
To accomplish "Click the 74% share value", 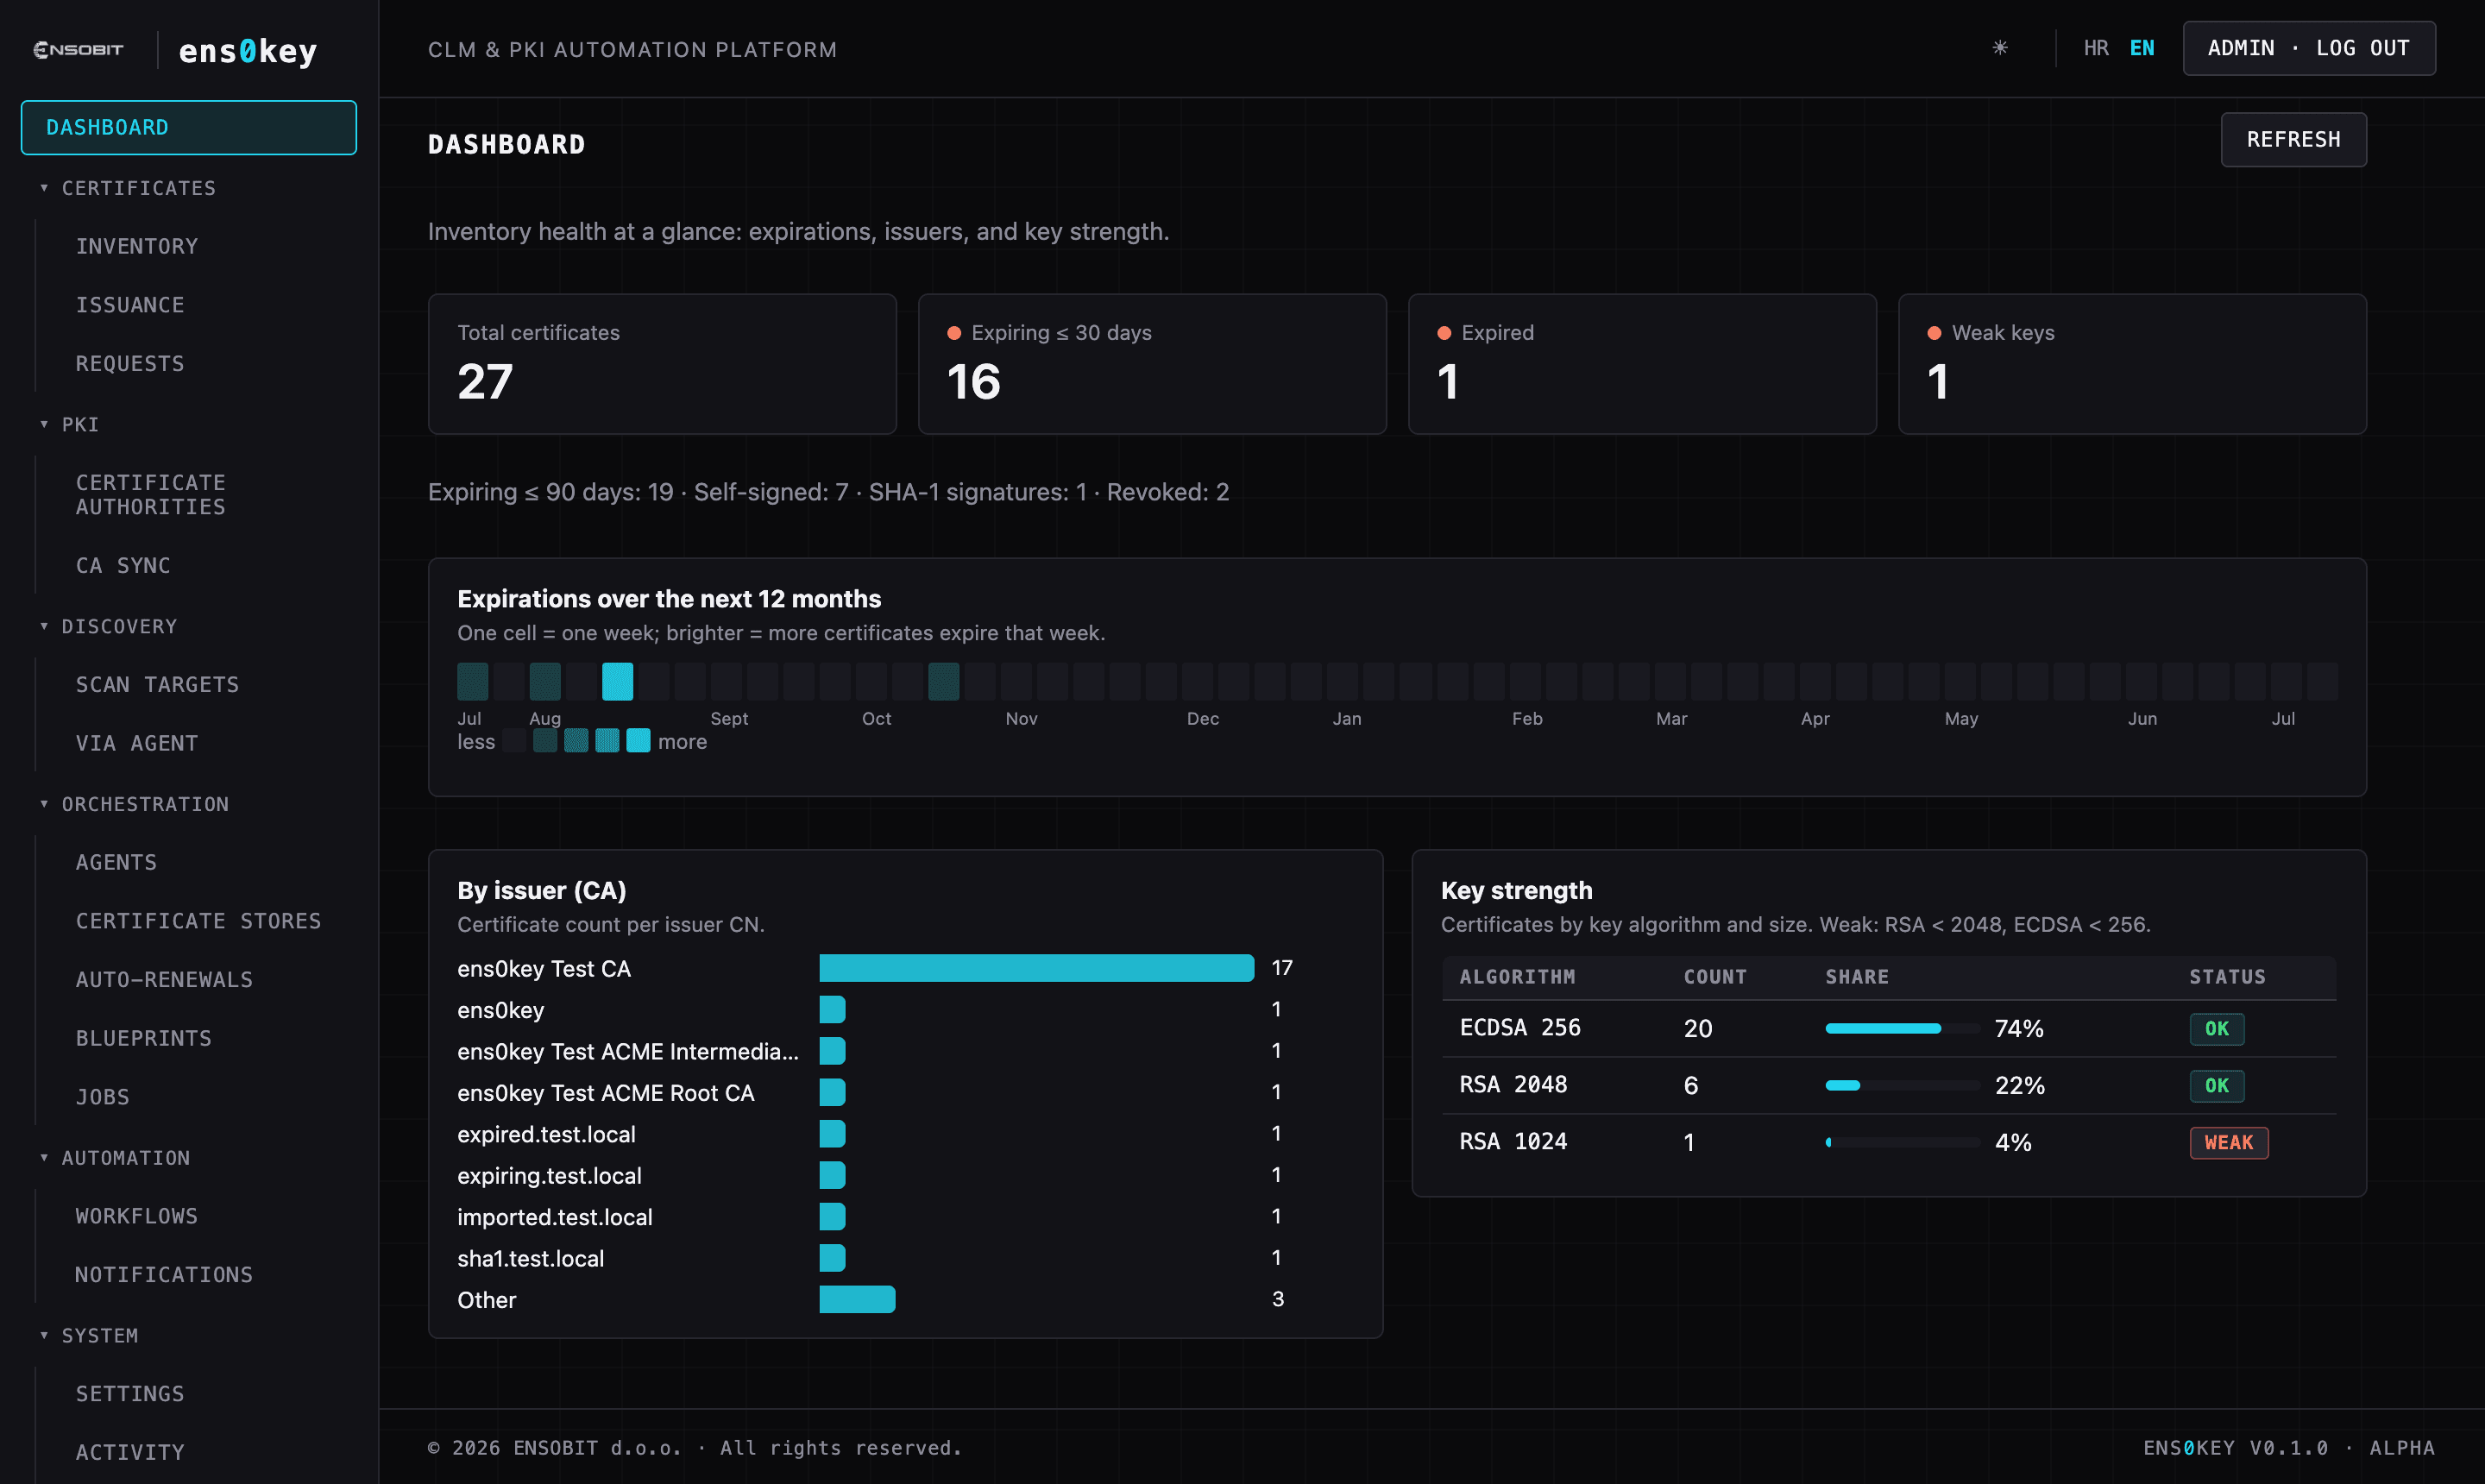I will click(x=2019, y=1029).
